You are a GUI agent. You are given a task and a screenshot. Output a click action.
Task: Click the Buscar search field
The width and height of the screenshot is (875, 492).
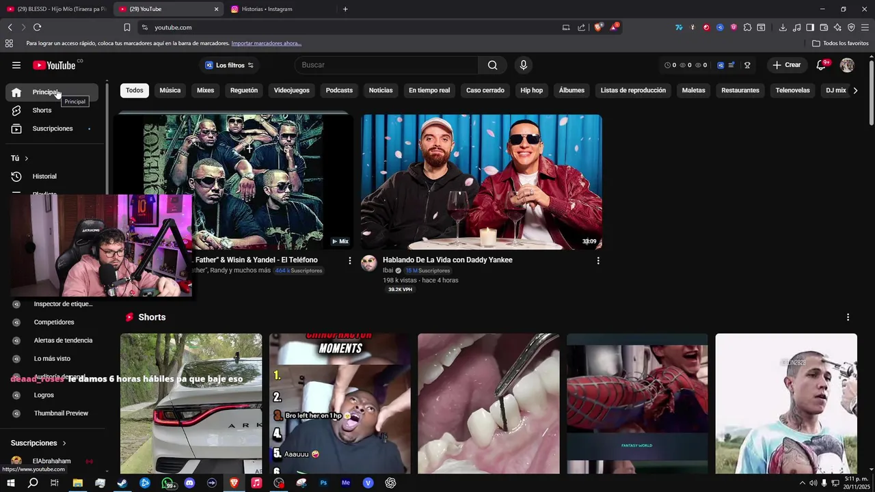(387, 65)
